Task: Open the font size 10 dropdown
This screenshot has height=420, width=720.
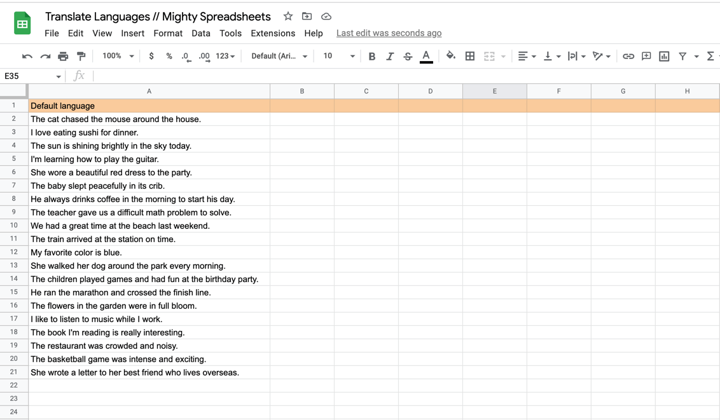Action: pos(339,56)
